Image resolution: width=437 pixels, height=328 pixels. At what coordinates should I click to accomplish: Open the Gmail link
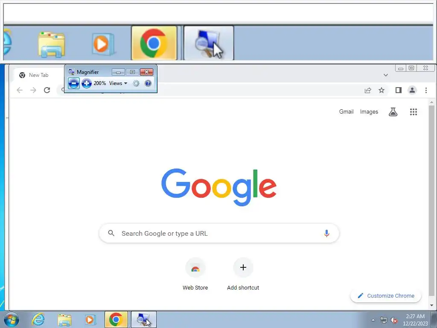coord(346,111)
